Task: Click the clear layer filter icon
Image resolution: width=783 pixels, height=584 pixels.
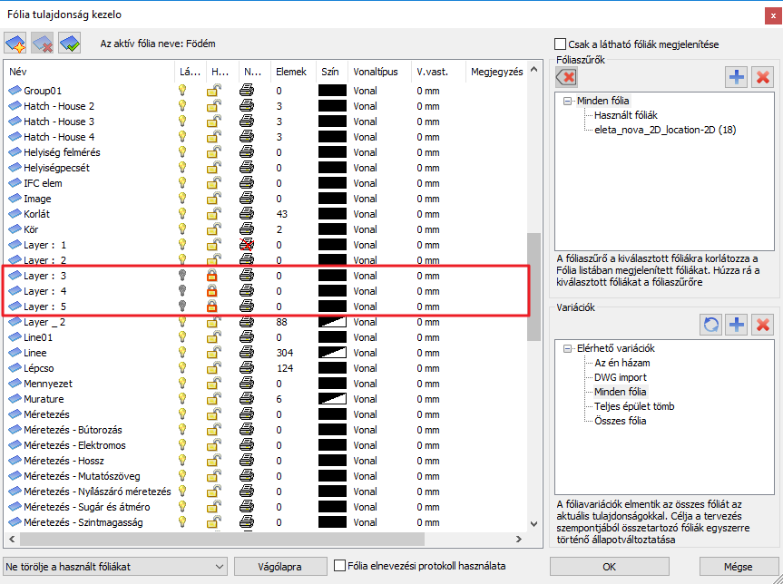Action: (x=564, y=78)
